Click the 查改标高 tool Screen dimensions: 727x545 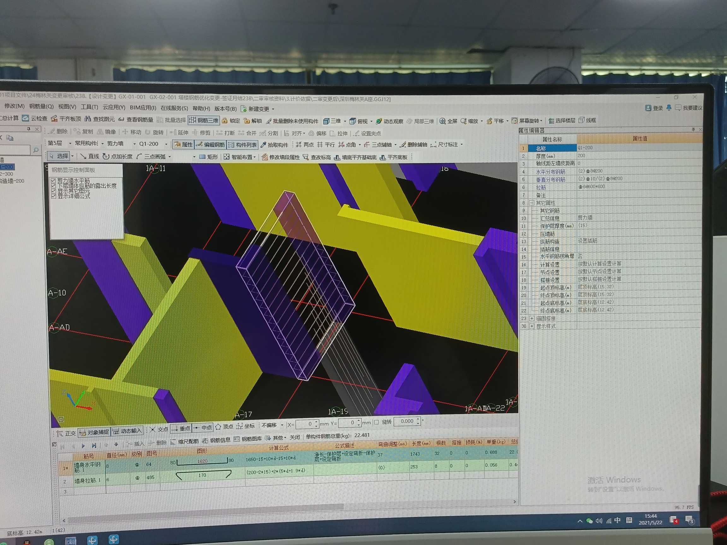coord(316,157)
